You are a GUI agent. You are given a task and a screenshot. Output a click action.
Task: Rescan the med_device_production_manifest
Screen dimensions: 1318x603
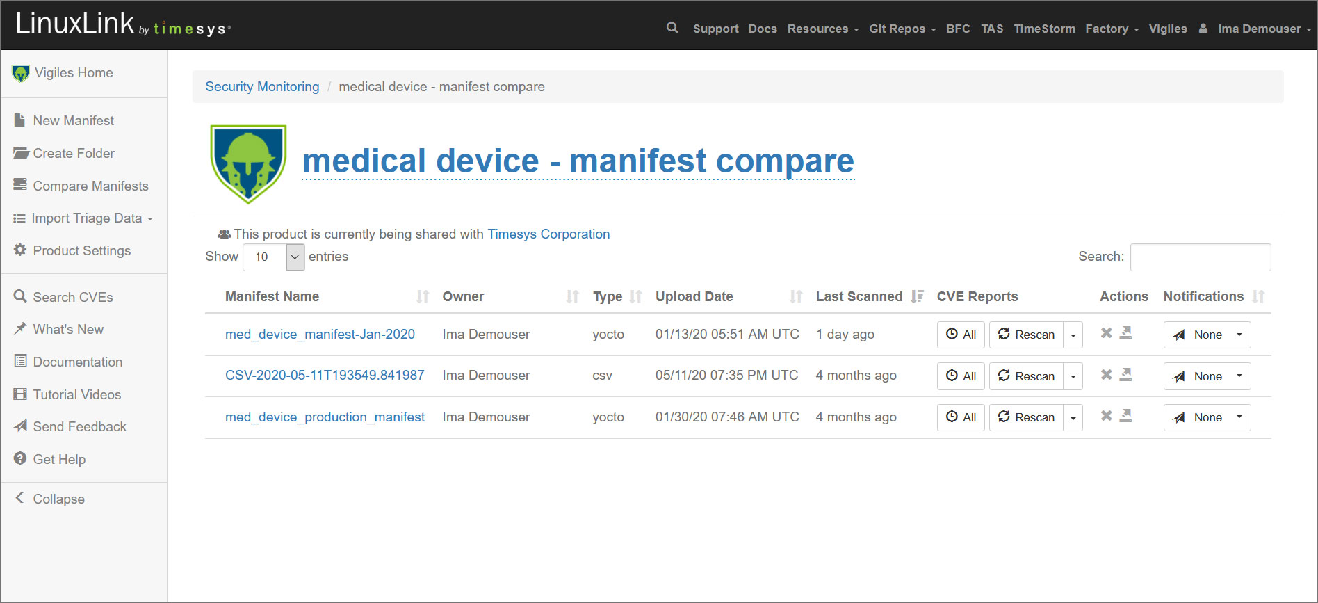pos(1026,417)
